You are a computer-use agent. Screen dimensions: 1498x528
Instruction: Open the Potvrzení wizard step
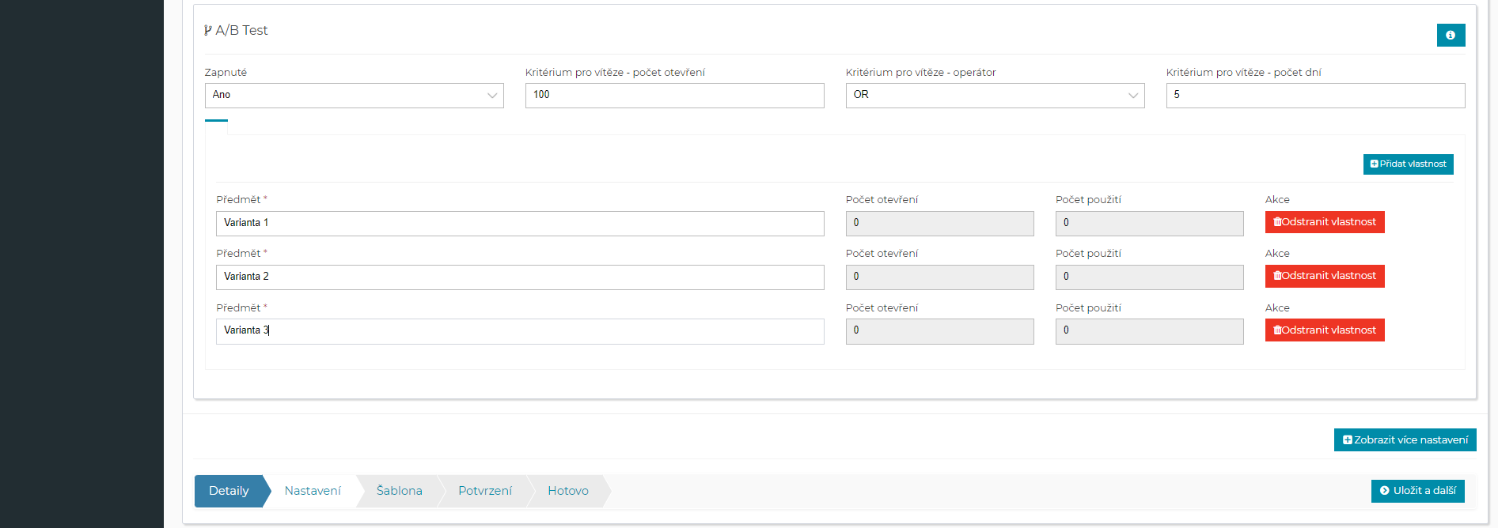484,491
